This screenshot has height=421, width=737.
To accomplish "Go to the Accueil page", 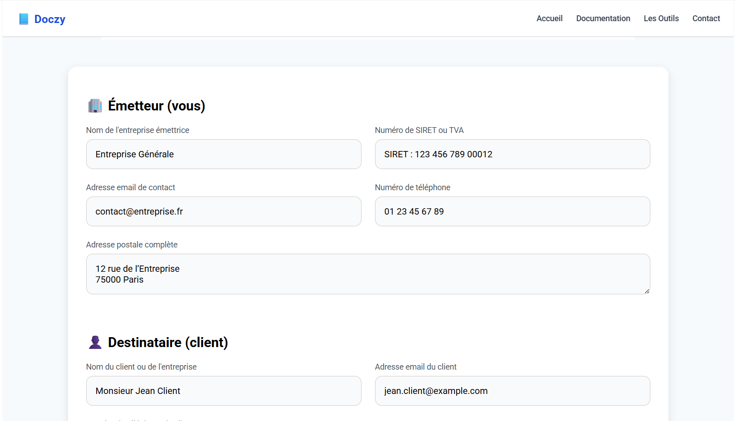I will point(549,18).
